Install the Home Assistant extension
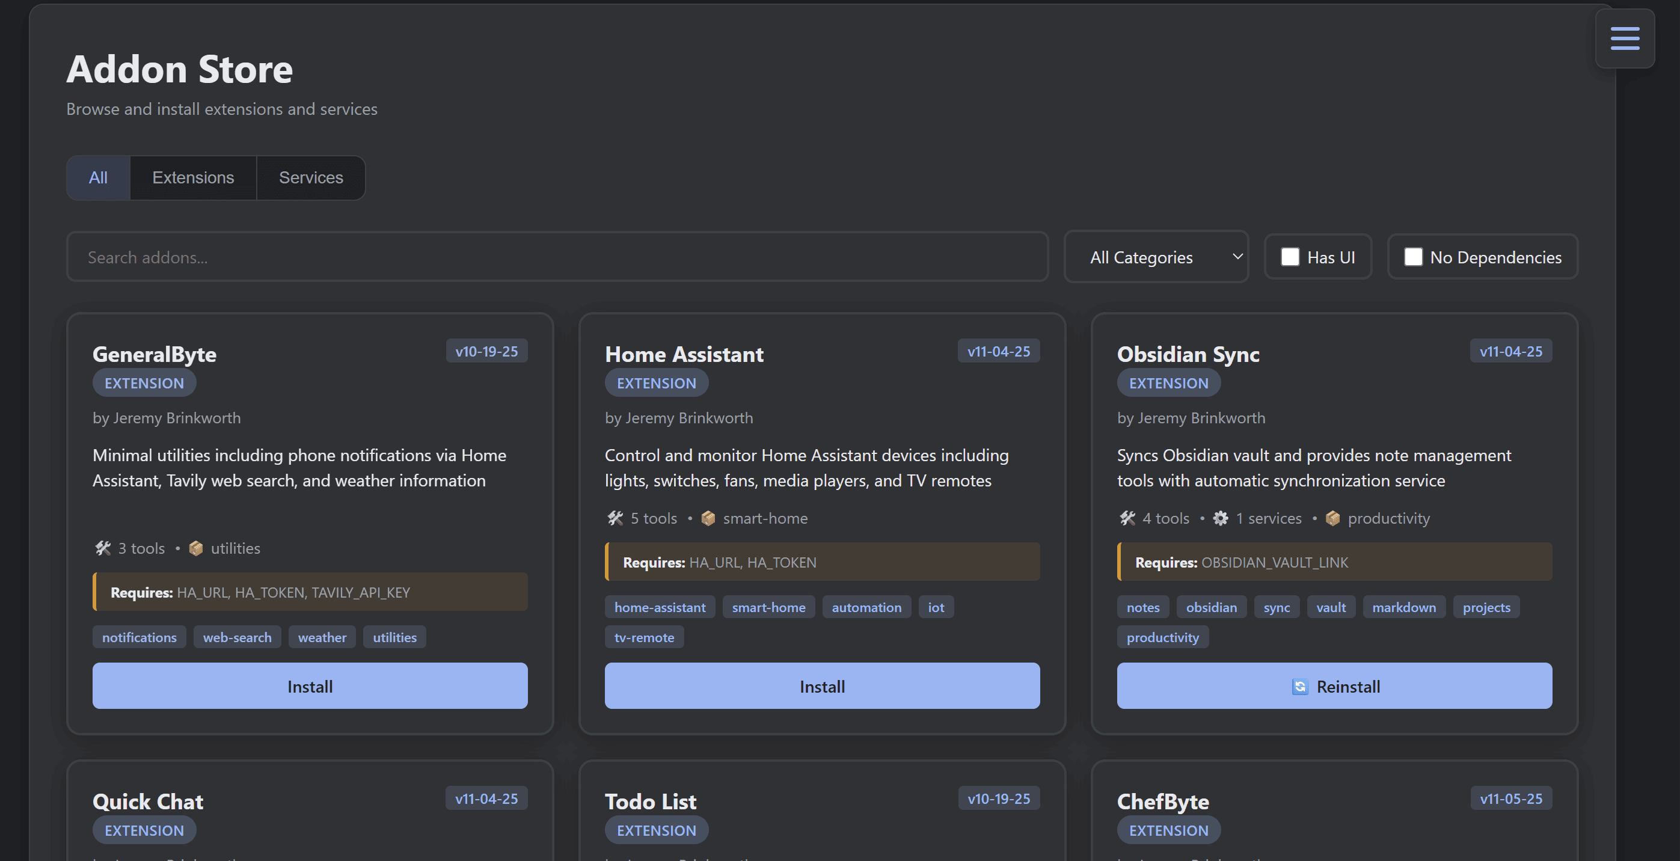 point(822,686)
